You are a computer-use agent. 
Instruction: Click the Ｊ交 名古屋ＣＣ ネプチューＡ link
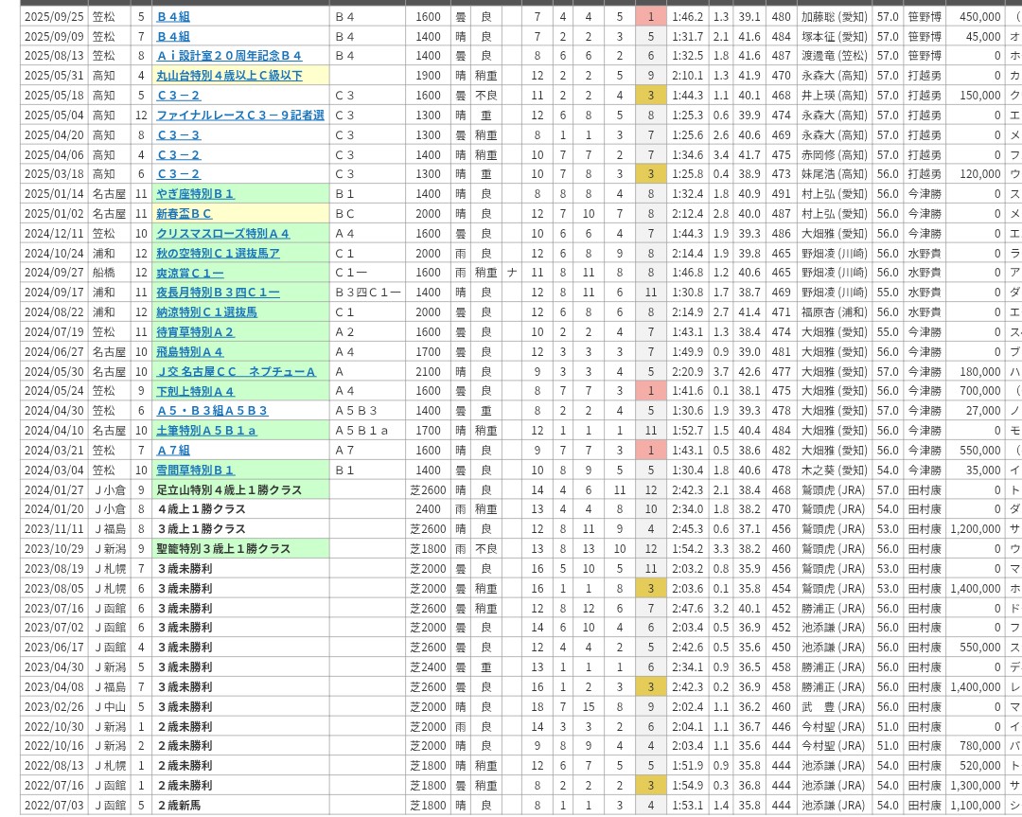pos(236,372)
